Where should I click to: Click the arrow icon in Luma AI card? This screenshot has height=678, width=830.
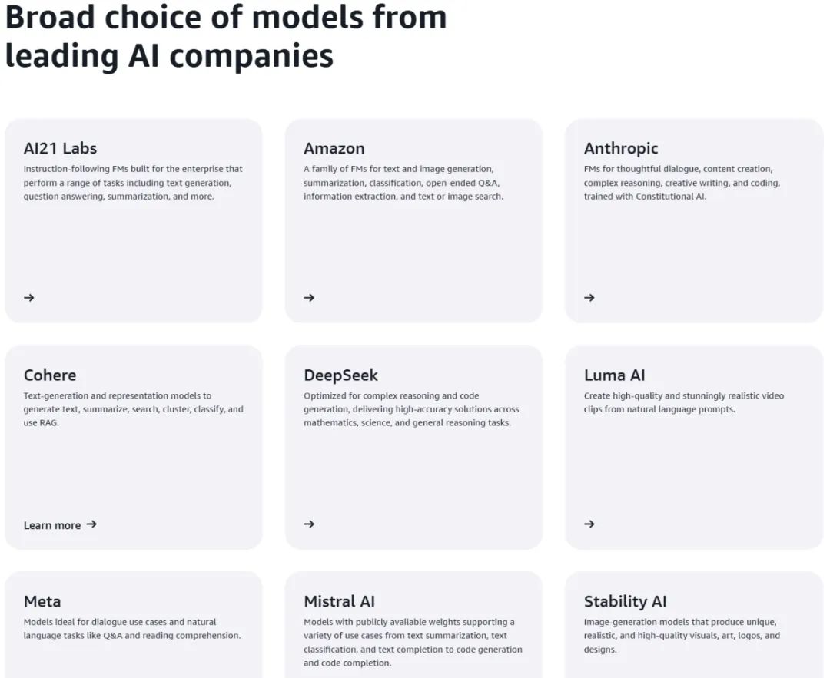tap(589, 524)
